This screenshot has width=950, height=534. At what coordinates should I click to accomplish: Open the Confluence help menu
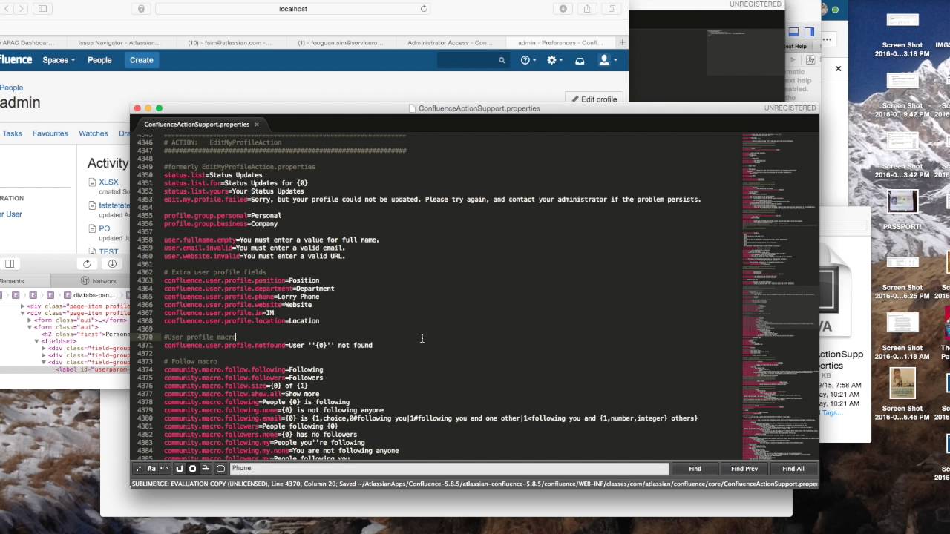coord(528,60)
